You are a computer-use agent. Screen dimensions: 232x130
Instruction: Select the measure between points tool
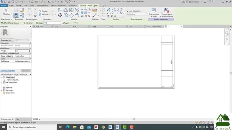pos(95,15)
